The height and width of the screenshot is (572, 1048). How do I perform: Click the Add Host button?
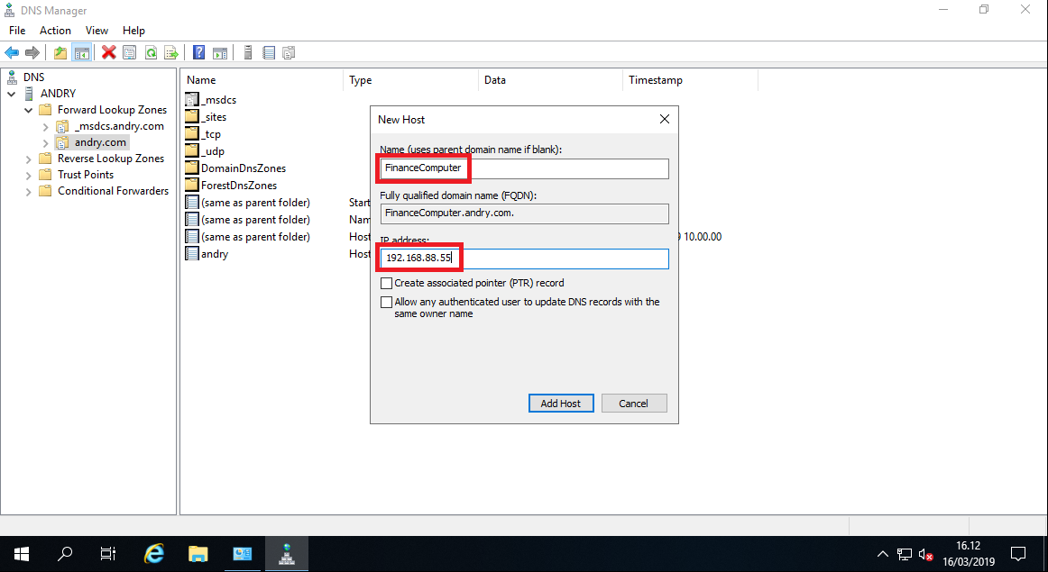pos(561,403)
